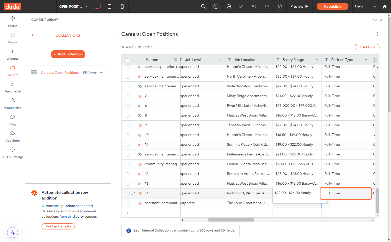Screen dimensions: 391x242
Task: Open the comments icon
Action: [229, 6]
